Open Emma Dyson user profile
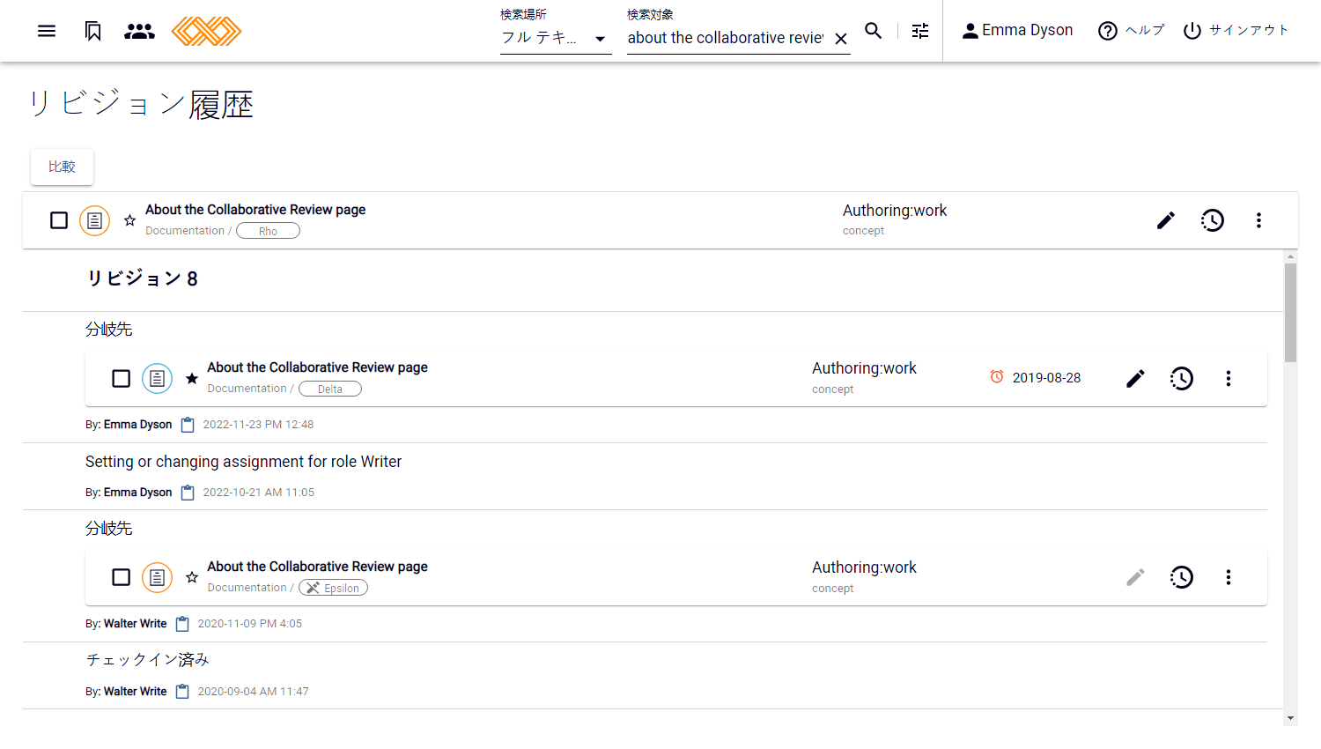 (1017, 31)
